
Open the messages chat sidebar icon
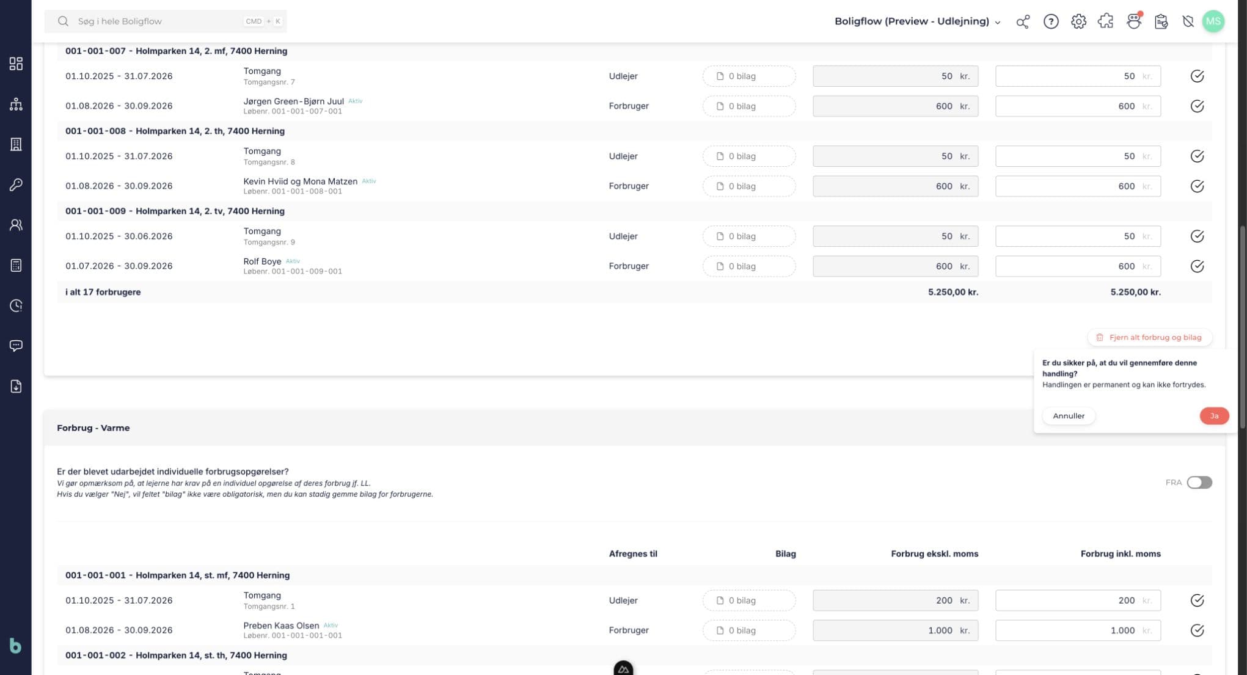pyautogui.click(x=16, y=346)
